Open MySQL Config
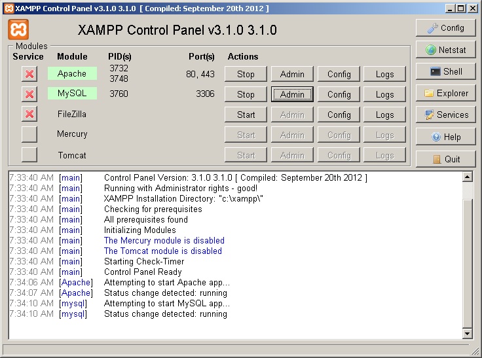 click(339, 94)
